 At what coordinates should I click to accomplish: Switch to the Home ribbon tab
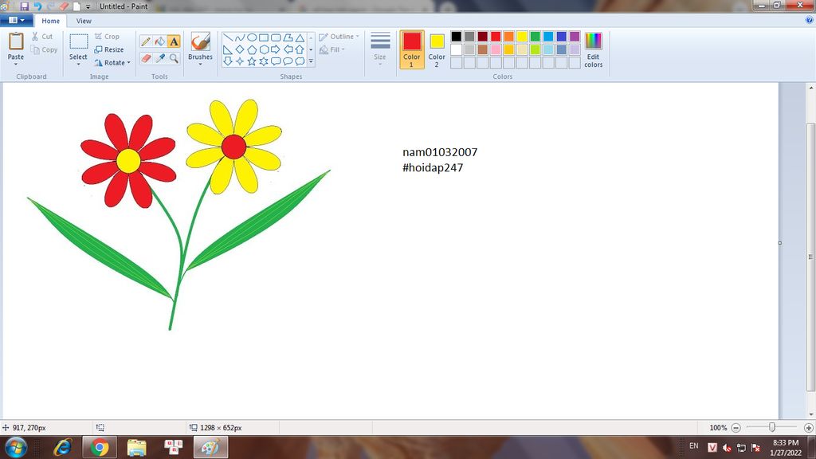click(50, 21)
